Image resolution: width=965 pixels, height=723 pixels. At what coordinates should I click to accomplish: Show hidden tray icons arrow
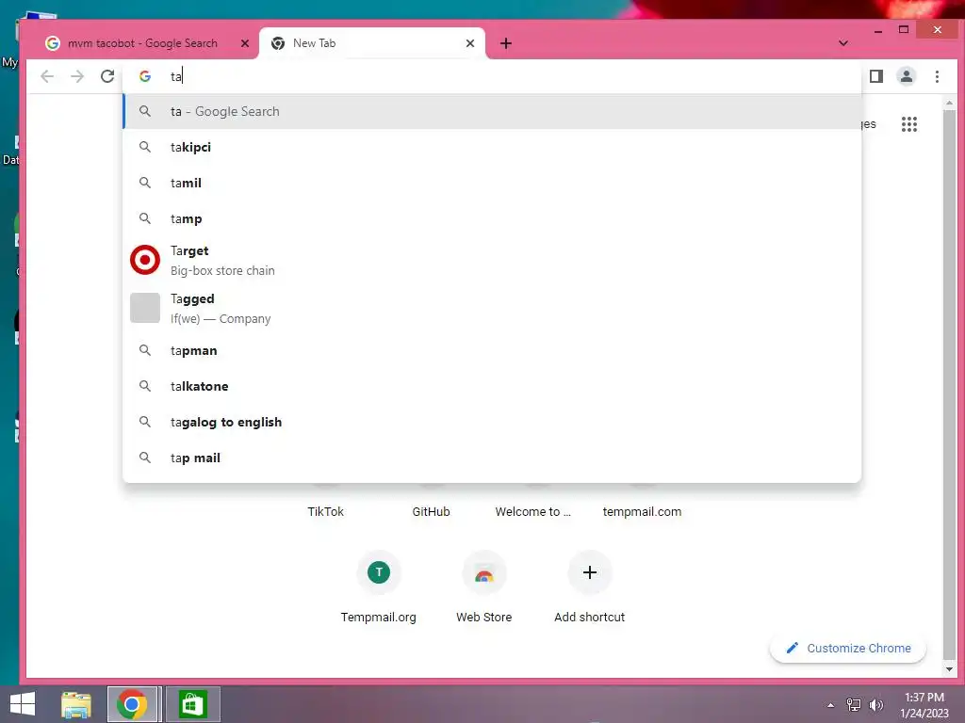click(x=831, y=705)
